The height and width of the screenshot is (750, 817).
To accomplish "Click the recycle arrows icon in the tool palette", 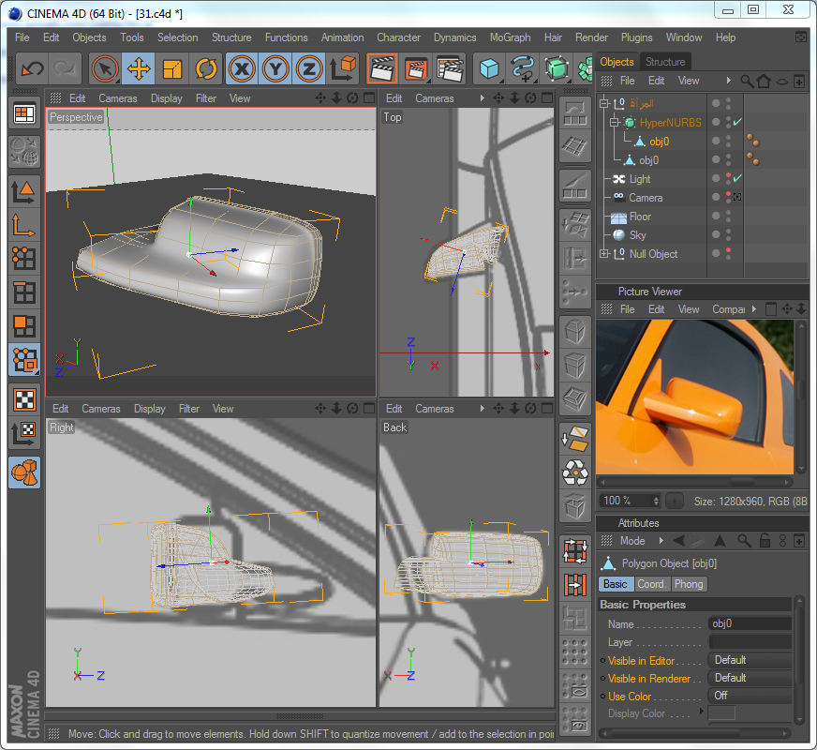I will pos(575,472).
